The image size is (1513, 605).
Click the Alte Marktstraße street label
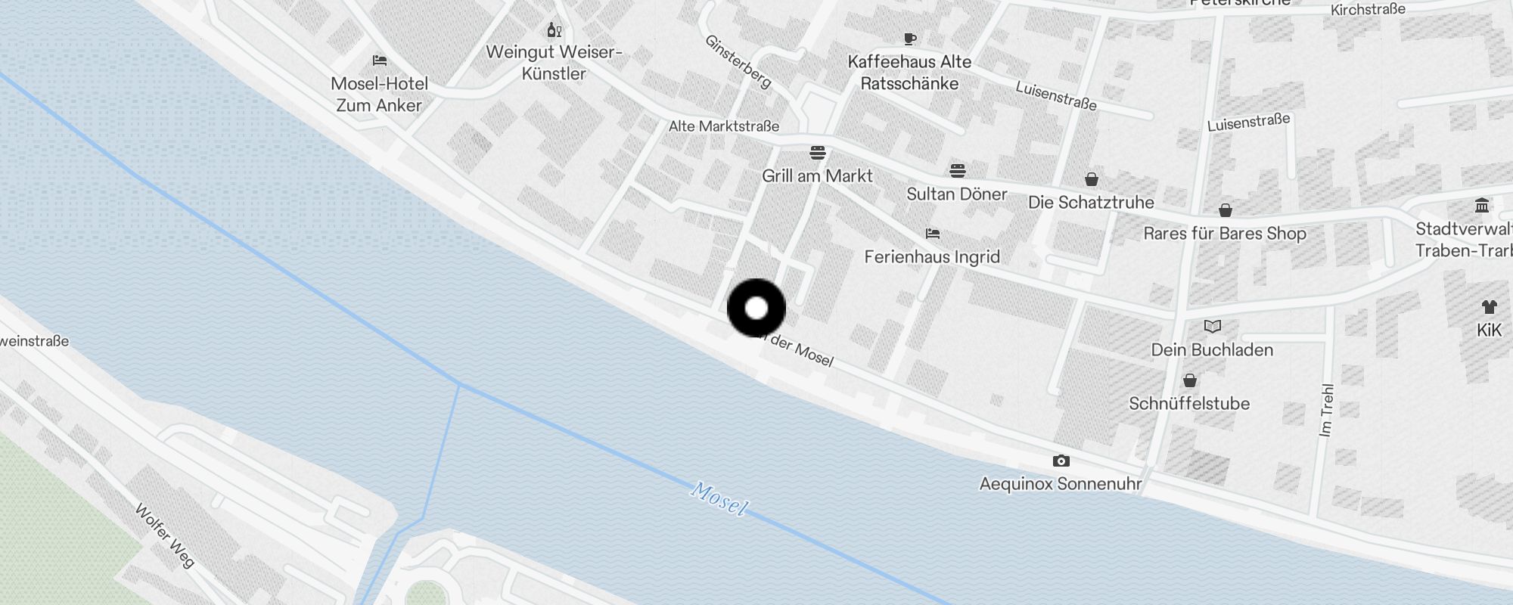724,126
